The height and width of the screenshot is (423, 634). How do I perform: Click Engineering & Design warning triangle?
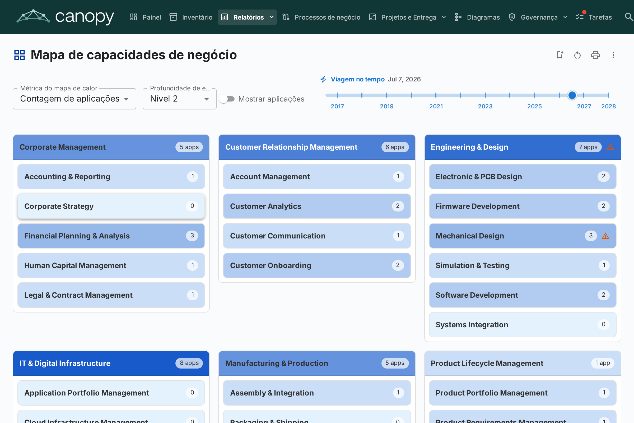pos(610,147)
